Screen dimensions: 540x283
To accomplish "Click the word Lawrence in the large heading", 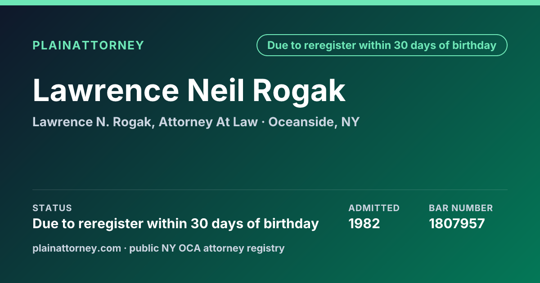I will pyautogui.click(x=106, y=90).
